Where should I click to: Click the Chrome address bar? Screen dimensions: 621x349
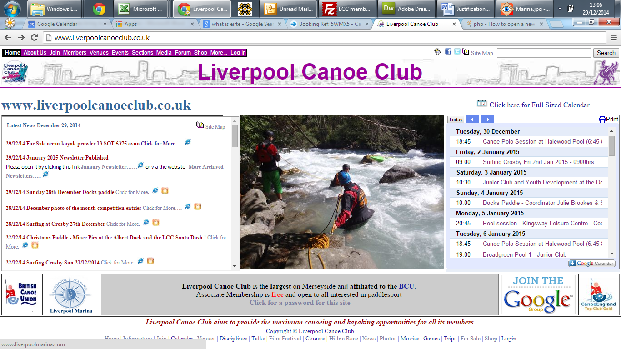click(x=325, y=38)
